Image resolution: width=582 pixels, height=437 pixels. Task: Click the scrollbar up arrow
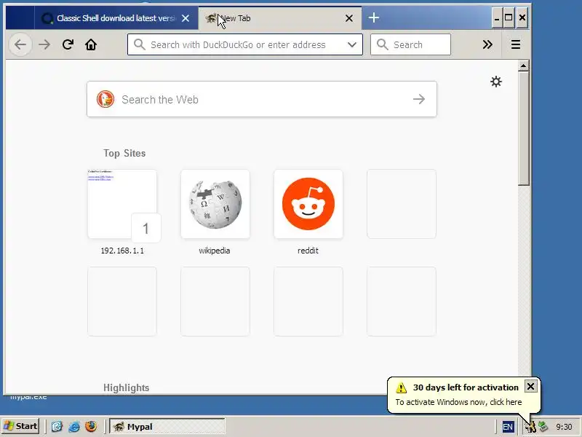[x=523, y=66]
